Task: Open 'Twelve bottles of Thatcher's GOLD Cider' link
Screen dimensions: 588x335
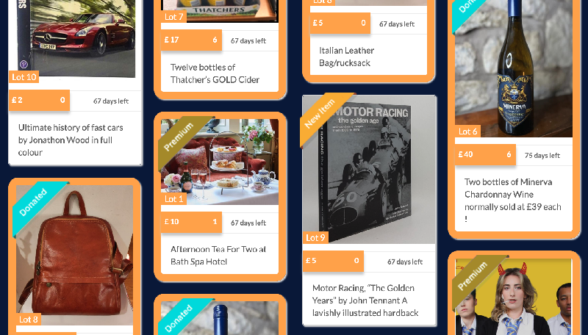Action: [215, 73]
